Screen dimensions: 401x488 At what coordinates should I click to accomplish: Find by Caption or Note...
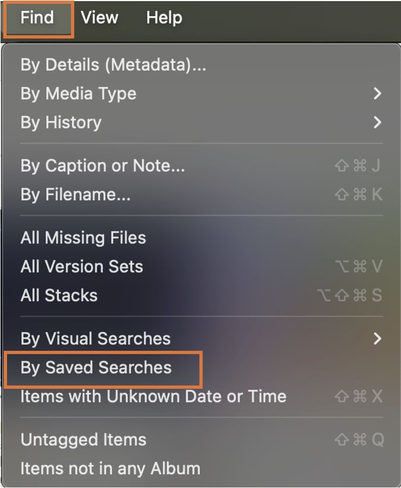click(103, 166)
